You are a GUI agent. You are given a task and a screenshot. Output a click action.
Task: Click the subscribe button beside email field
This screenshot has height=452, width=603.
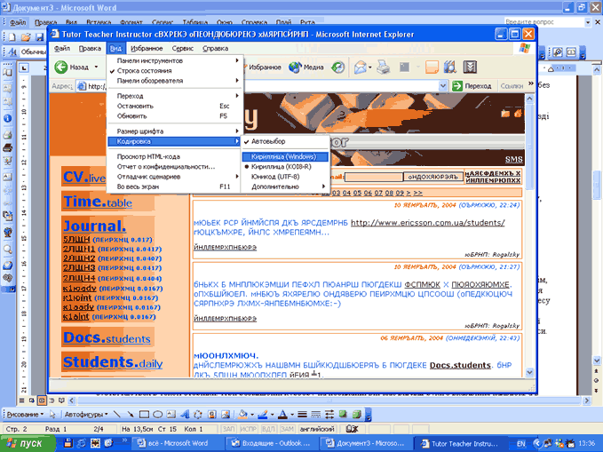coord(433,177)
